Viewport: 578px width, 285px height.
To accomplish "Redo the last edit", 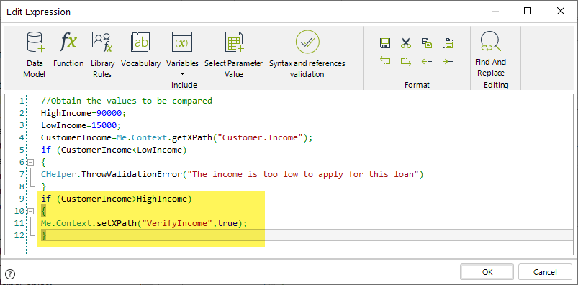I will coord(406,61).
